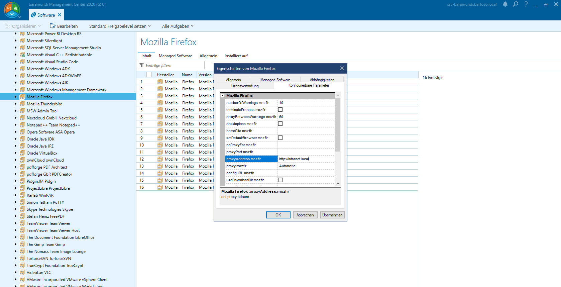
Task: Click the numberOfWarnings.mozfir value 10
Action: [306, 103]
